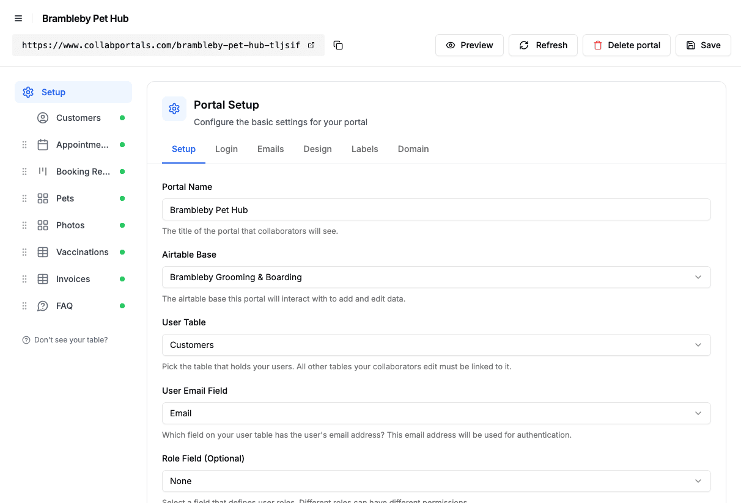741x503 pixels.
Task: Select Setup in the sidebar
Action: point(73,92)
